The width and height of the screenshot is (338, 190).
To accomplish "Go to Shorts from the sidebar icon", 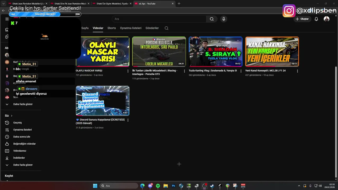I will tap(7, 37).
